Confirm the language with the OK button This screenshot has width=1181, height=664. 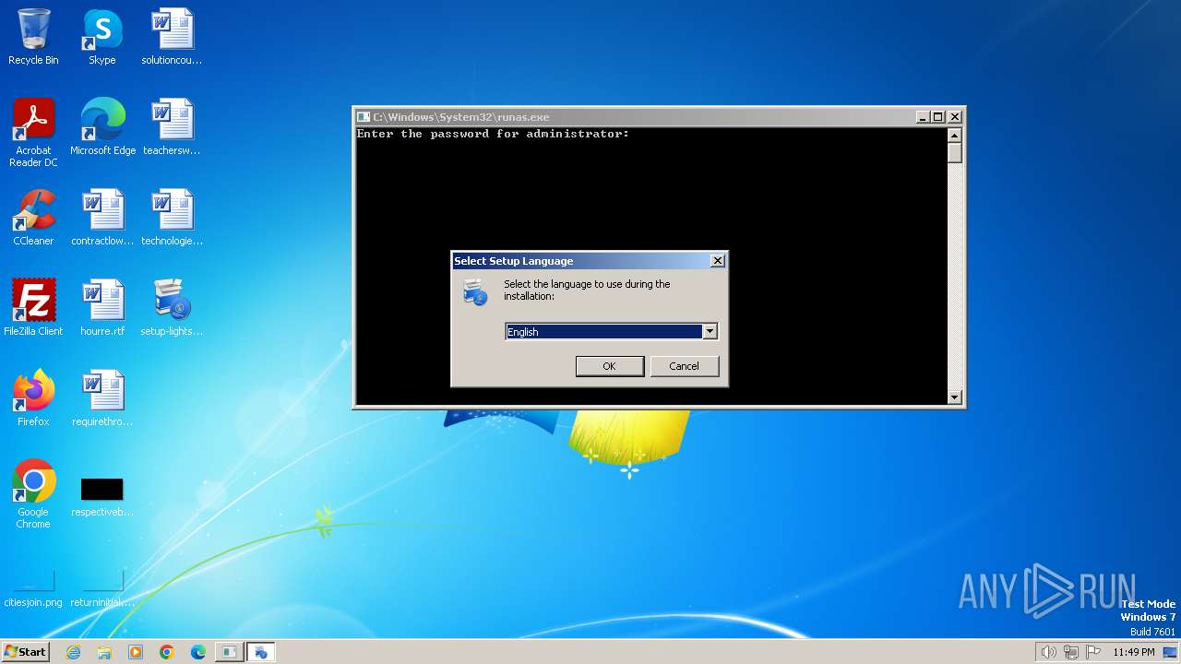click(609, 366)
